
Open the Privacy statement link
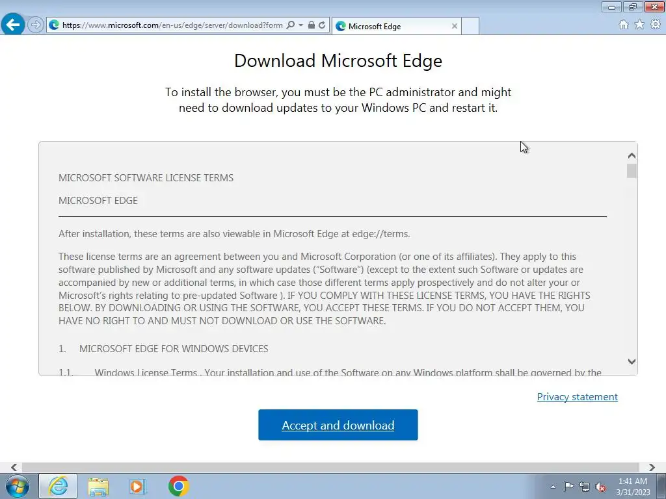coord(578,397)
